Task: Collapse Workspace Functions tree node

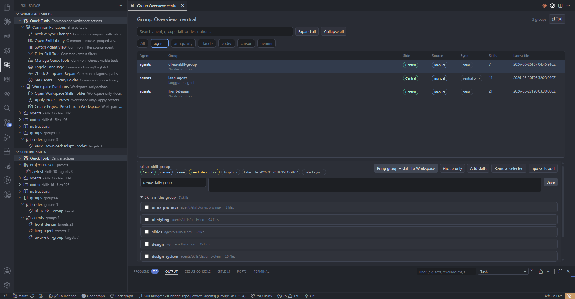Action: tap(22, 87)
